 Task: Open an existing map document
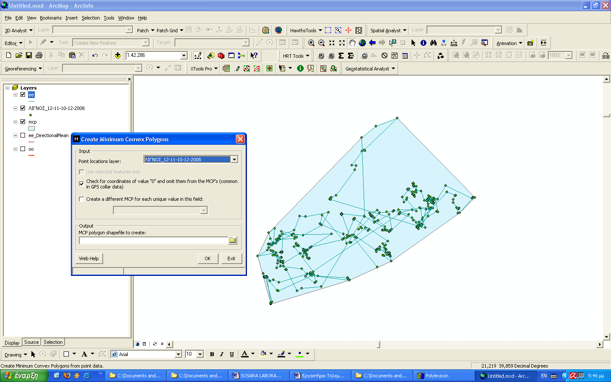pos(19,56)
